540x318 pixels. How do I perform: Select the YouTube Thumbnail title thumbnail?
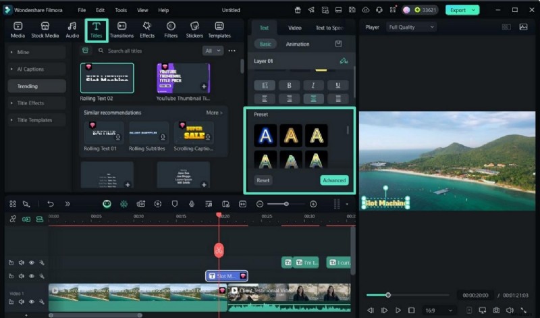[183, 78]
